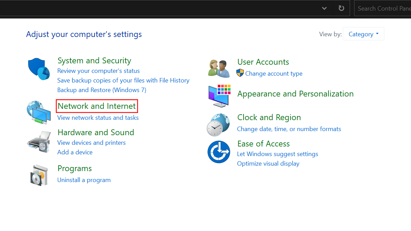411x231 pixels.
Task: Focus the Search Control Panel field
Action: click(384, 8)
